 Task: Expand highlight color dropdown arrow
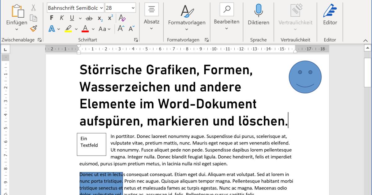point(76,29)
